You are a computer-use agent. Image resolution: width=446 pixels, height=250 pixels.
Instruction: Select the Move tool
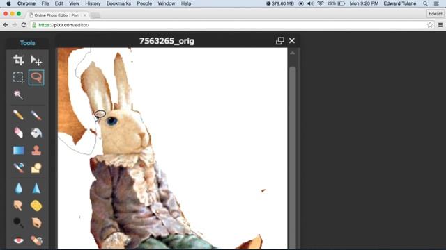pos(36,60)
